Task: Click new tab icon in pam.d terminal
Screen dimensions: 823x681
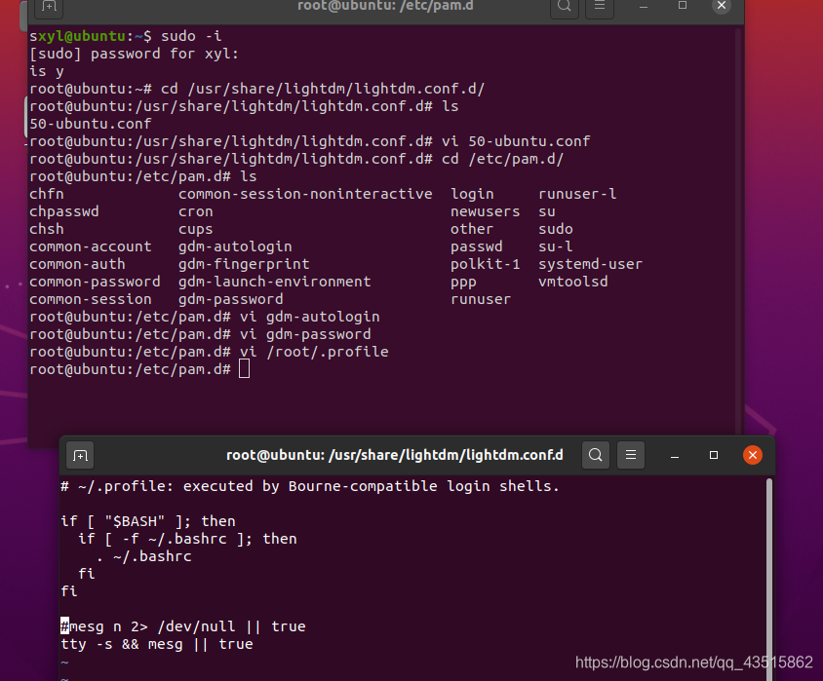Action: 49,6
